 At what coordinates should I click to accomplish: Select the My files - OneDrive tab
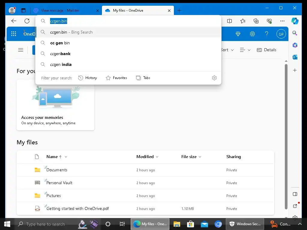(138, 10)
